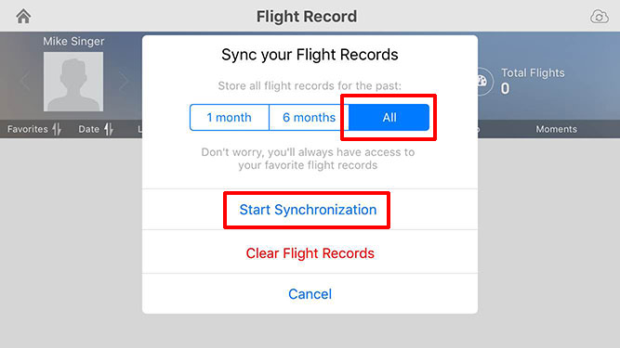Image resolution: width=620 pixels, height=348 pixels.
Task: Tap the Flight Record title
Action: 307,17
